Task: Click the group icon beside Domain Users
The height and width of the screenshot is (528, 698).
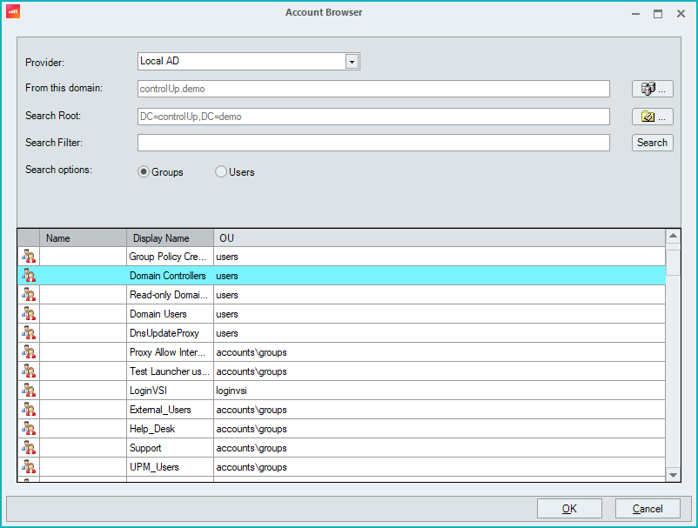Action: (27, 314)
